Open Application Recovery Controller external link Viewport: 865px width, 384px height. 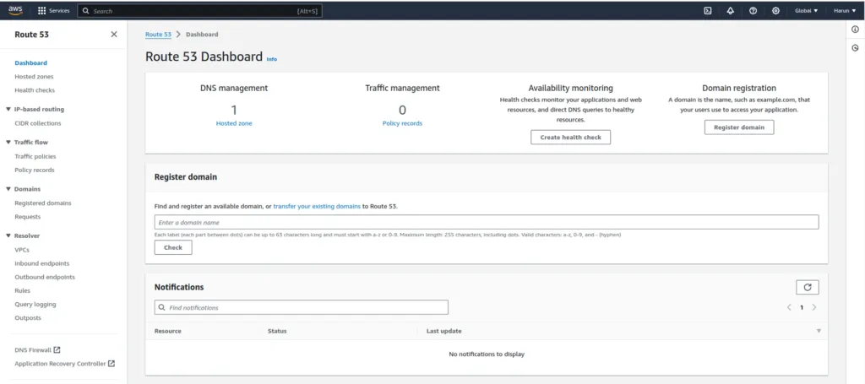(64, 364)
